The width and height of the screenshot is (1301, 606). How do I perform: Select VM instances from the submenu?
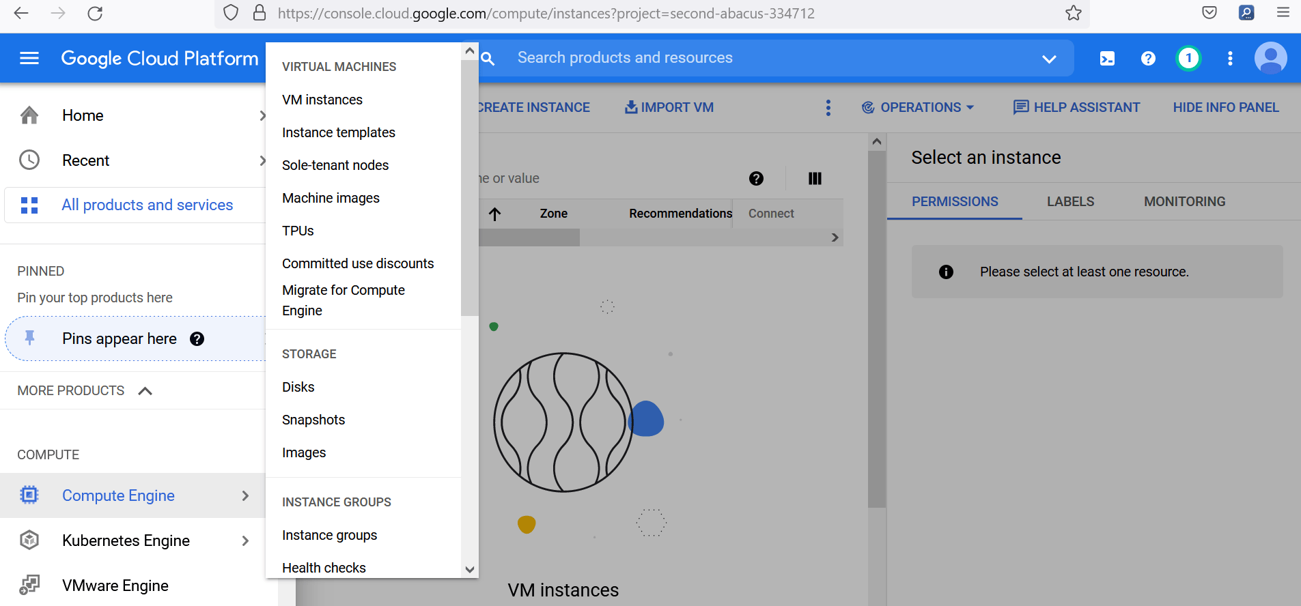click(322, 100)
